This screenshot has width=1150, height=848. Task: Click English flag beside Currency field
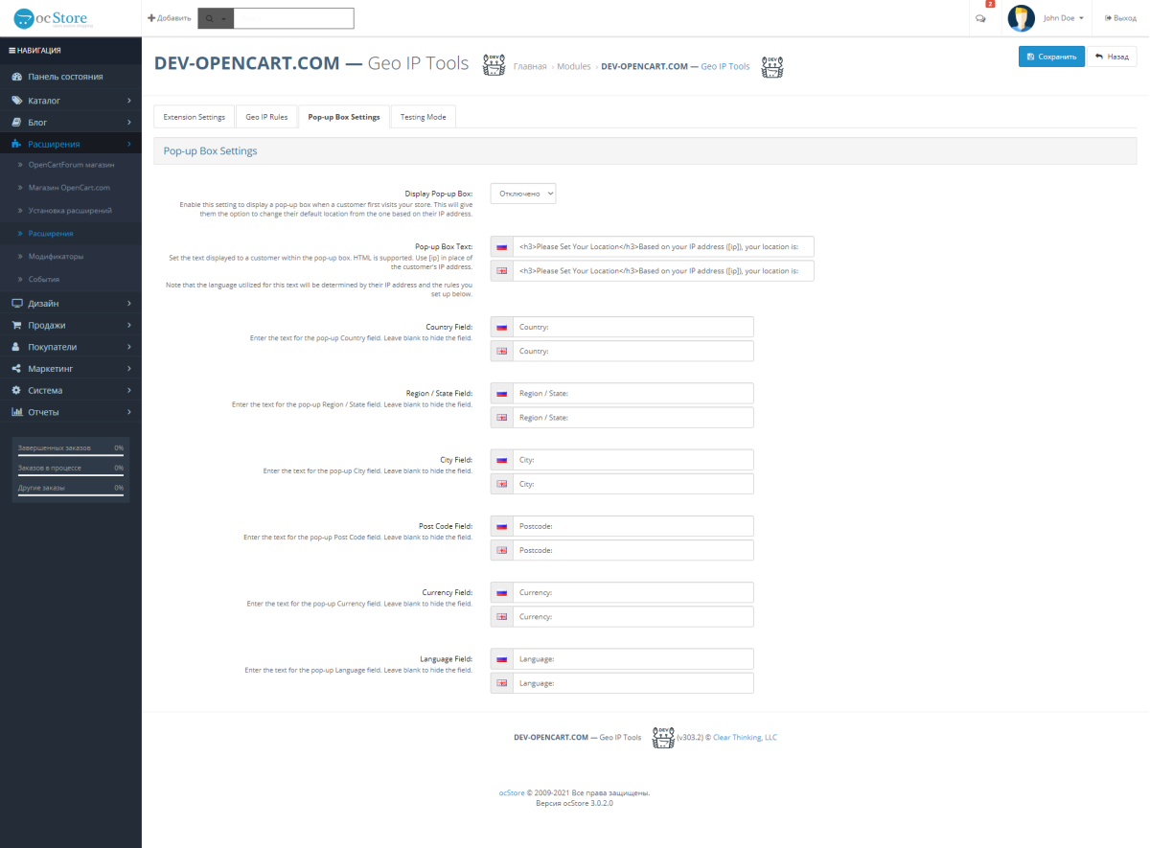pyautogui.click(x=501, y=616)
